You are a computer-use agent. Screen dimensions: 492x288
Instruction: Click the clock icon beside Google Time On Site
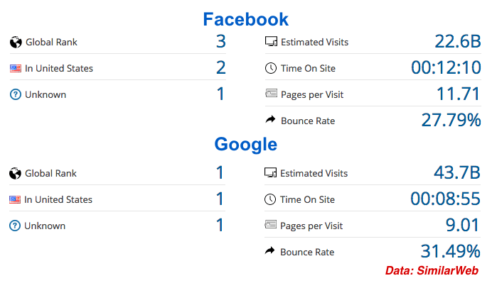[269, 200]
